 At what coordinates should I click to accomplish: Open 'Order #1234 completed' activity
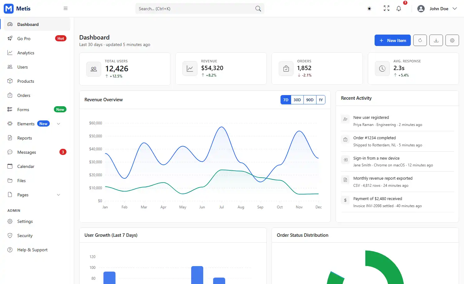(x=397, y=141)
